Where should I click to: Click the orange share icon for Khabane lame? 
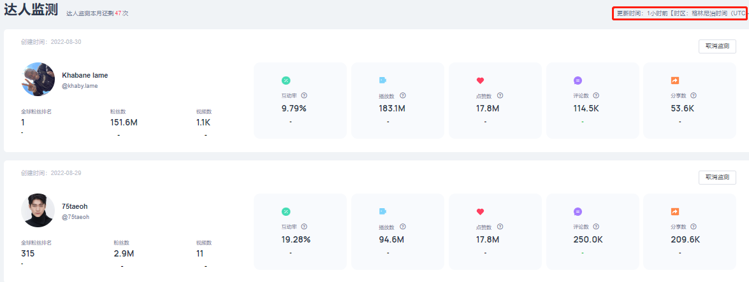(675, 80)
